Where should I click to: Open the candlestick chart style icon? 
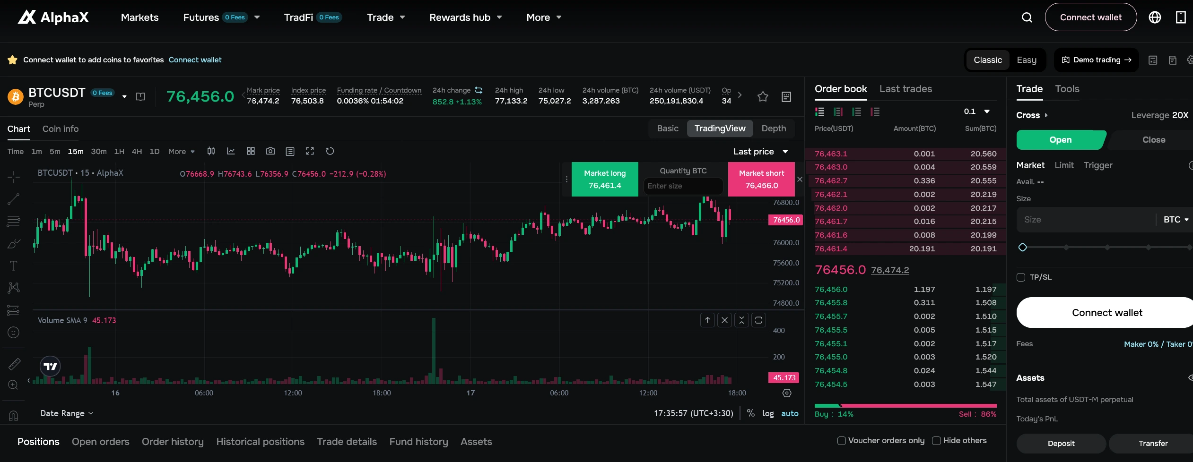pyautogui.click(x=211, y=151)
